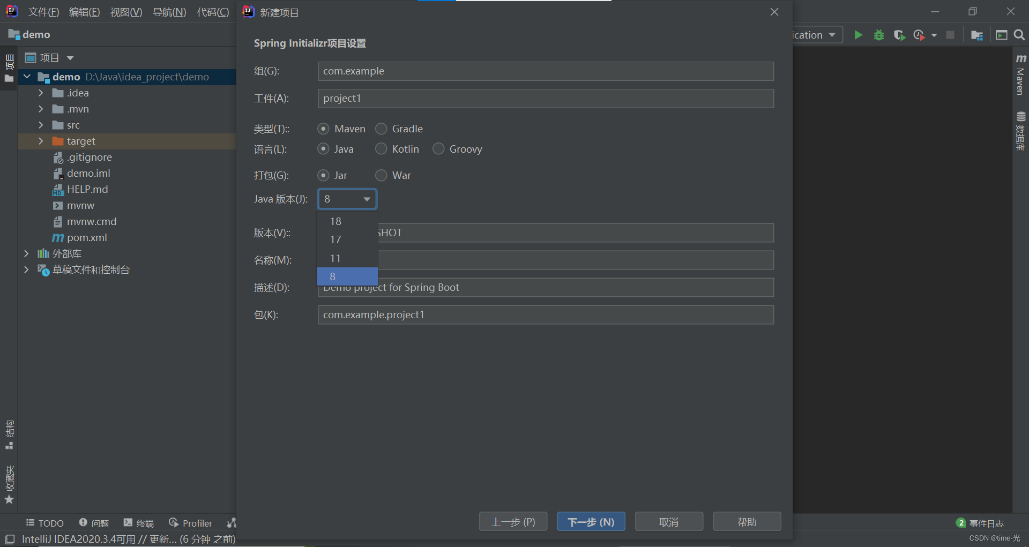1029x547 pixels.
Task: Open the Java version combo box
Action: [x=347, y=199]
